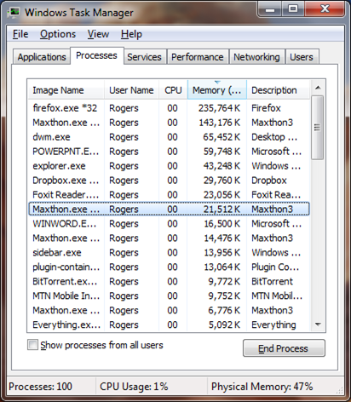Sort by CPU column header
Viewport: 351px width, 402px height.
pyautogui.click(x=173, y=90)
